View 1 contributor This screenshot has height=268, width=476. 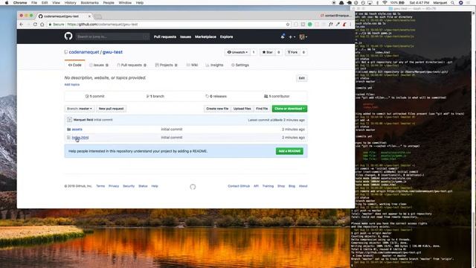tap(277, 96)
